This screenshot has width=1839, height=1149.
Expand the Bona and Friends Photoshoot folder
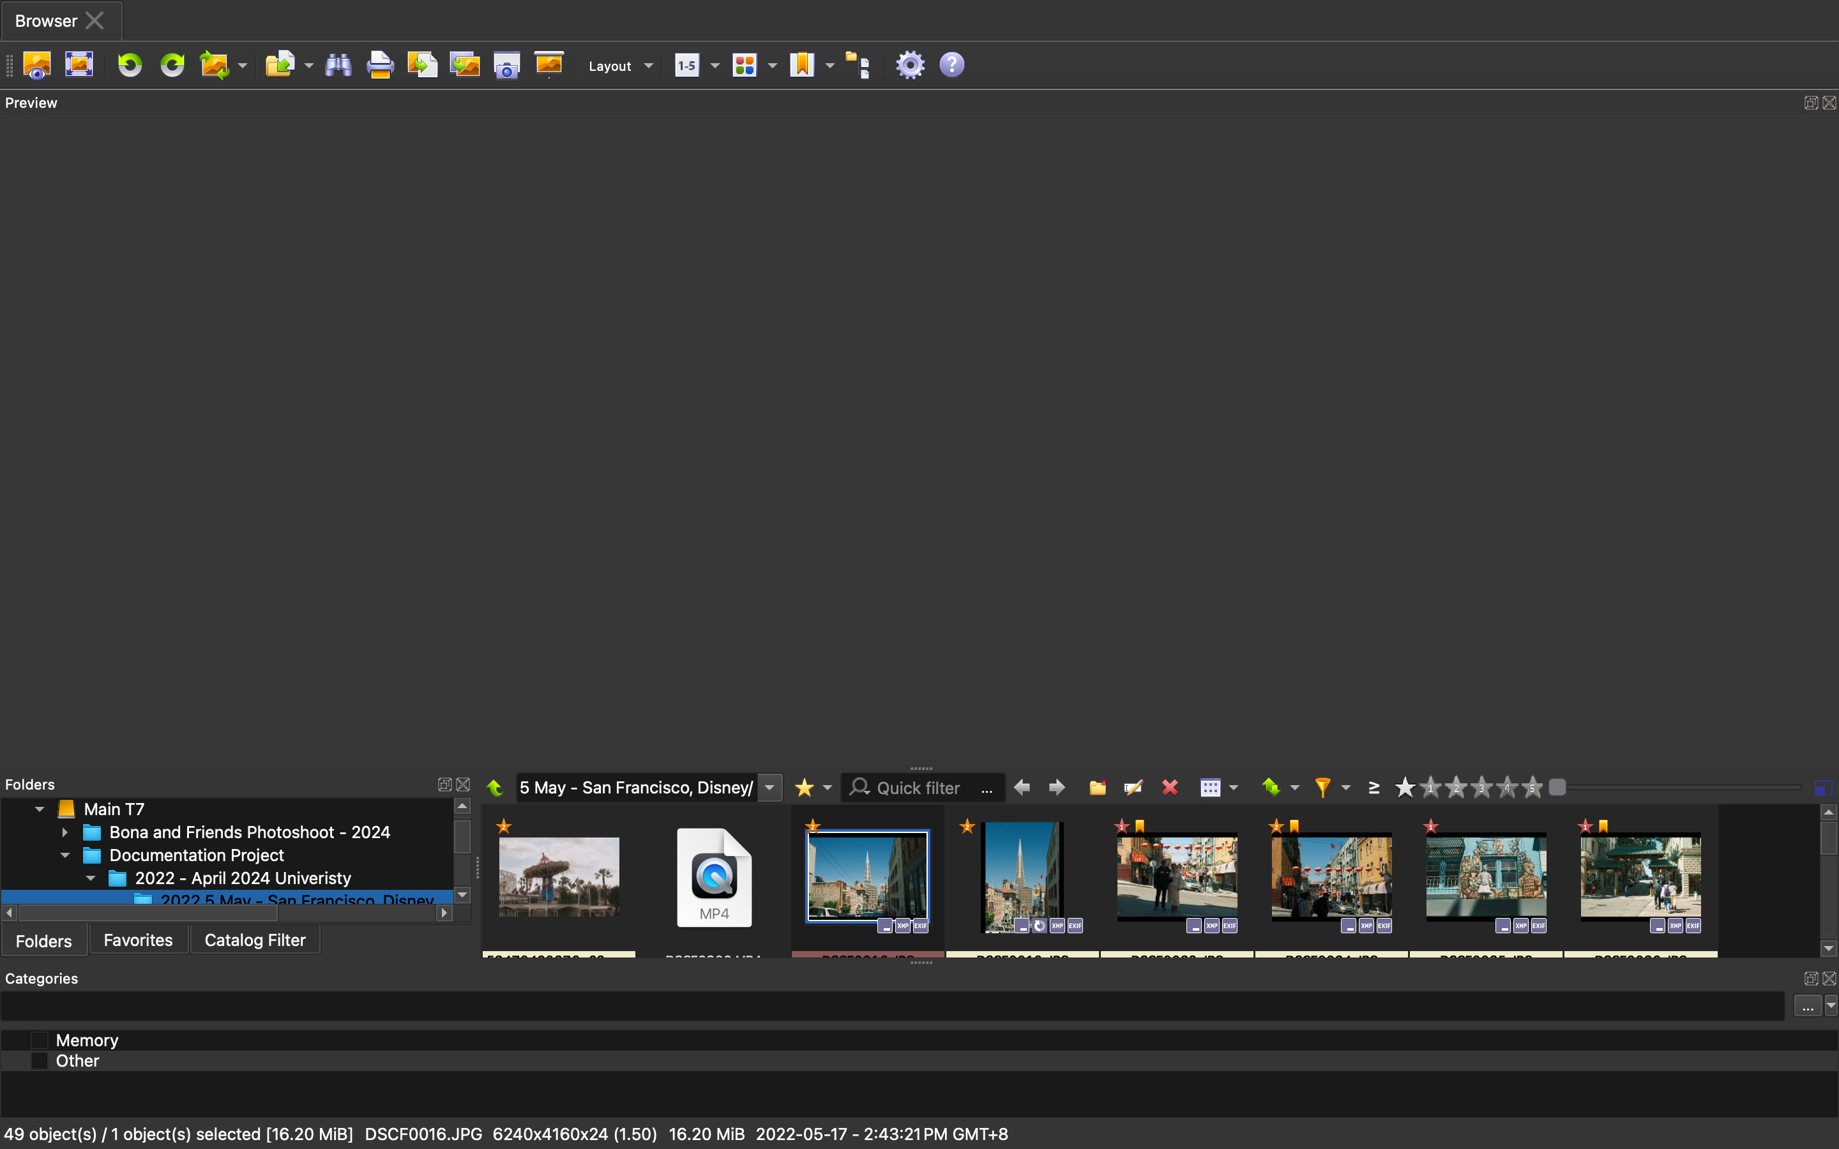(x=65, y=833)
